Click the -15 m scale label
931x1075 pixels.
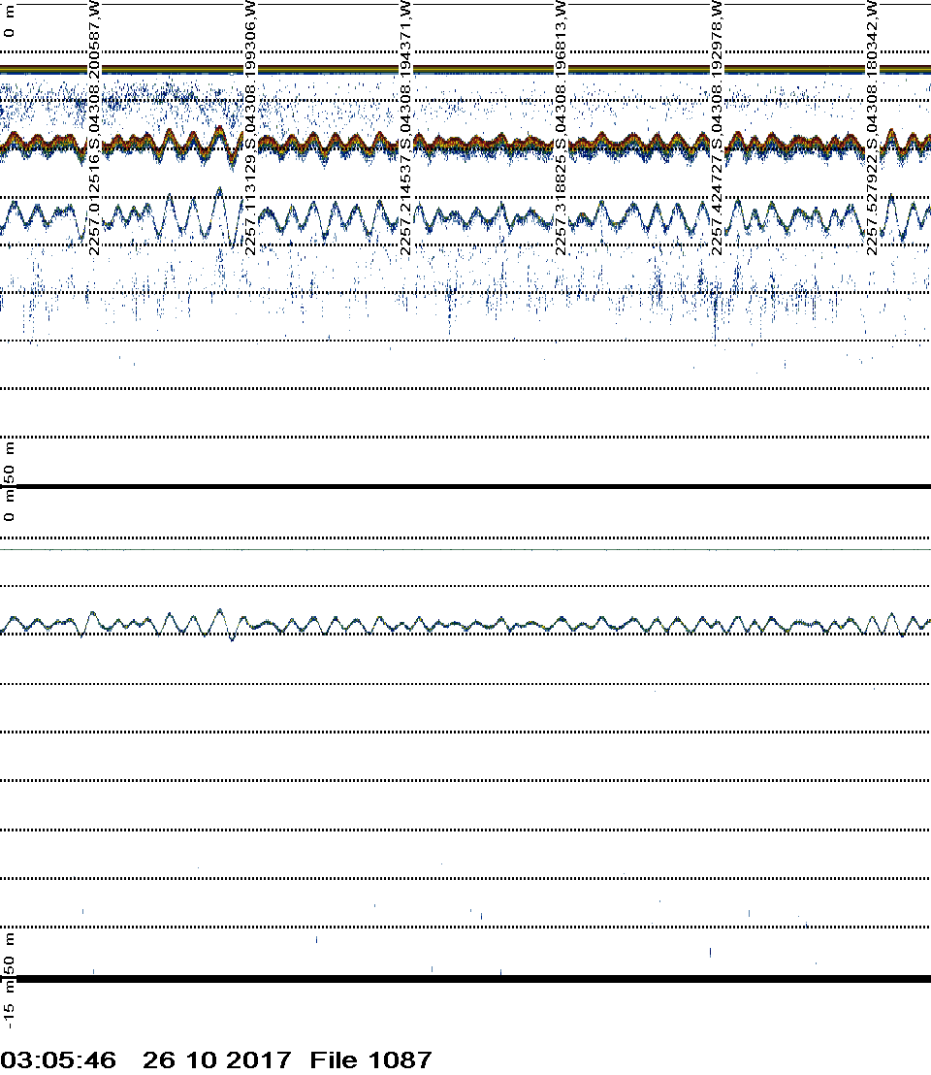coord(9,1006)
